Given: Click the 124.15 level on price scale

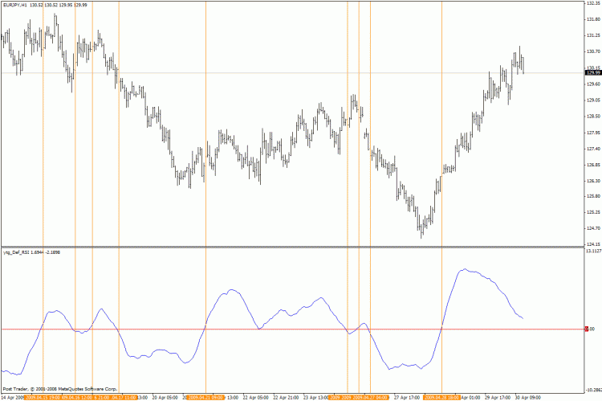Looking at the screenshot, I should (x=593, y=244).
